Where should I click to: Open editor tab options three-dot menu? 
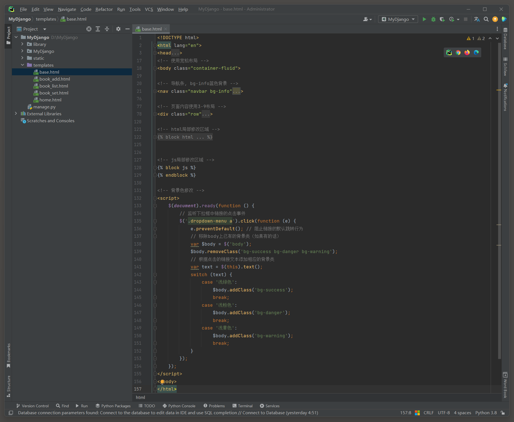click(497, 29)
